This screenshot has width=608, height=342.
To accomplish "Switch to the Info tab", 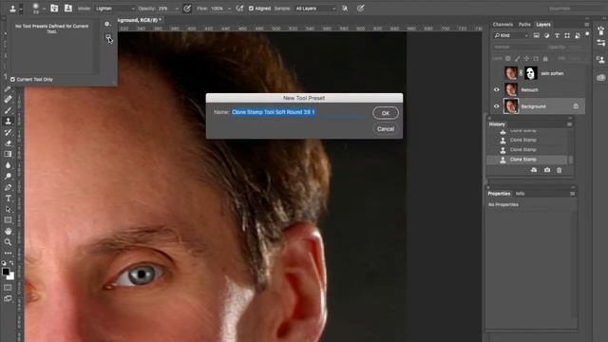I will (520, 194).
